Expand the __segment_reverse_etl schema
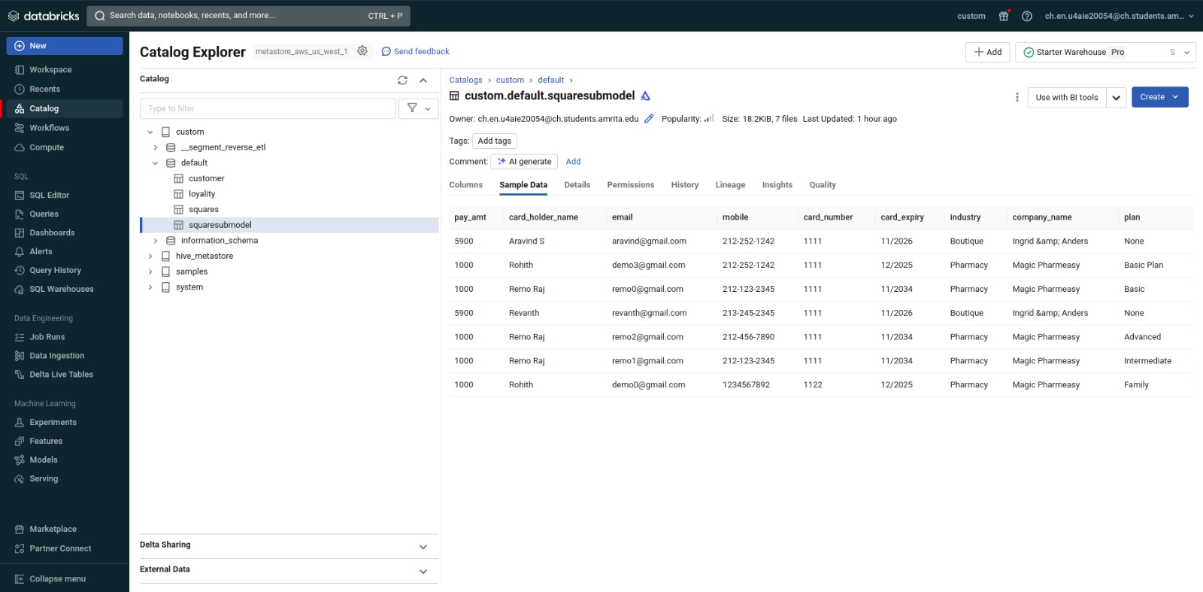 (156, 147)
